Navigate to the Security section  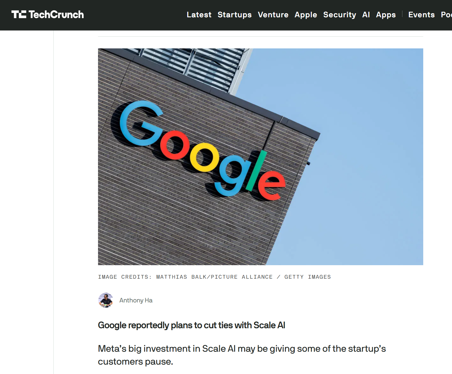point(340,15)
